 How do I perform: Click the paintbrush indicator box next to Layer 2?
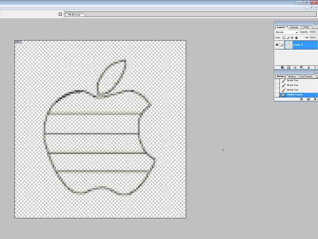[282, 45]
